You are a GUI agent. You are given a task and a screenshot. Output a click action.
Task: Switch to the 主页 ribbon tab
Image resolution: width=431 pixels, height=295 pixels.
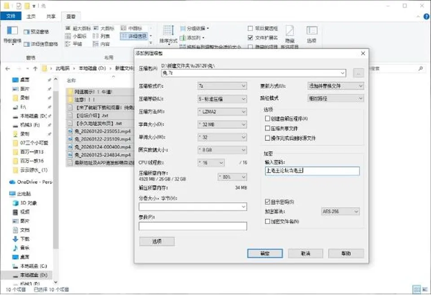pos(31,17)
